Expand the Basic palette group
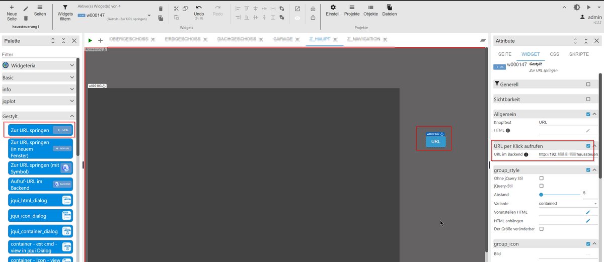Image resolution: width=604 pixels, height=262 pixels. (x=38, y=77)
